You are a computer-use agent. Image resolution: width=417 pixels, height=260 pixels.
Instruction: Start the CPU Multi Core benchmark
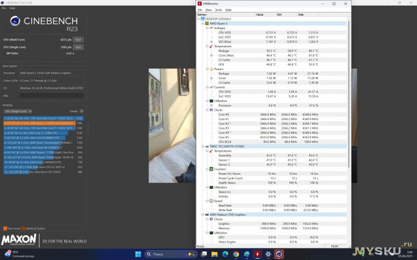[78, 40]
